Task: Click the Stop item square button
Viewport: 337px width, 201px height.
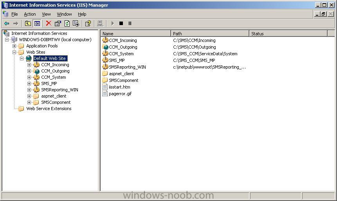Action: point(121,24)
